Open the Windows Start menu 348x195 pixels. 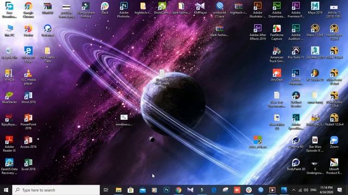(6, 190)
